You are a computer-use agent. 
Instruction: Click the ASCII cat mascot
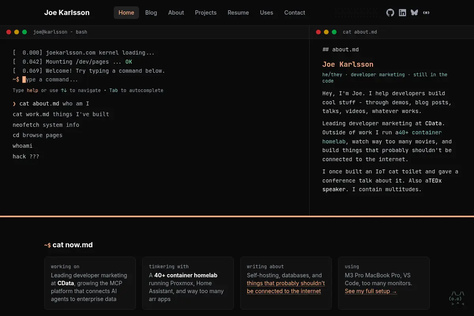click(x=457, y=299)
